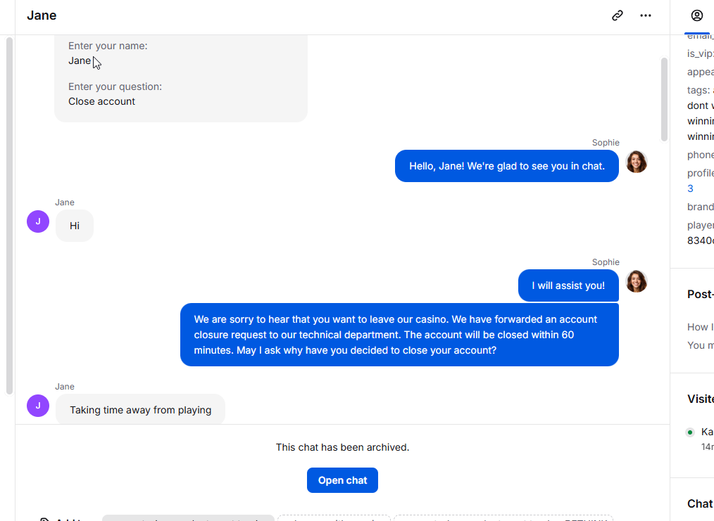This screenshot has height=521, width=714.
Task: Click Sophie's avatar next to 'I will assist you!'
Action: click(x=636, y=282)
